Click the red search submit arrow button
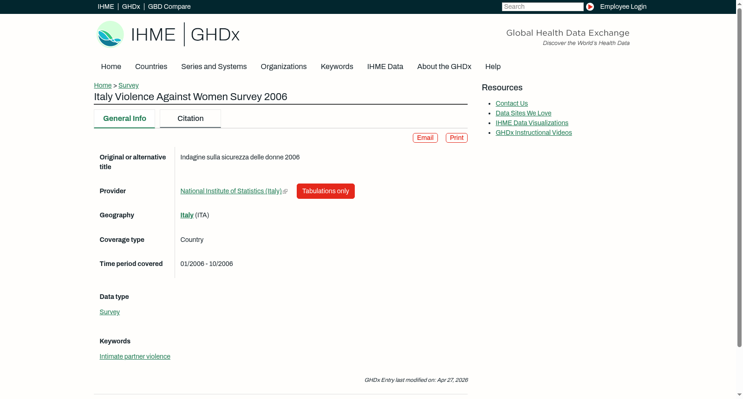Screen dimensions: 743x399 point(590,6)
